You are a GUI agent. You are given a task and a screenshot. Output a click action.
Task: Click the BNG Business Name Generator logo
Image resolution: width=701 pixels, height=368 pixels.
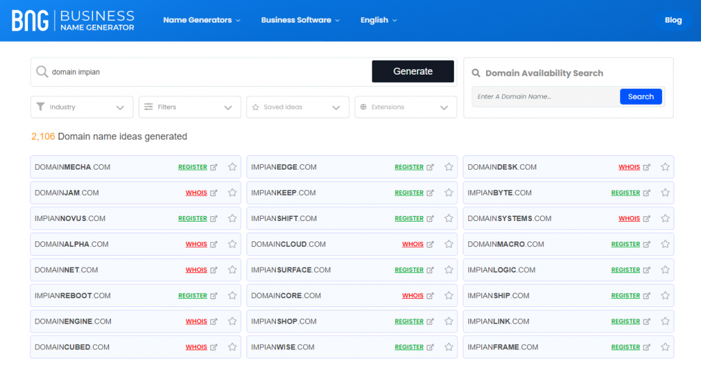pos(73,20)
